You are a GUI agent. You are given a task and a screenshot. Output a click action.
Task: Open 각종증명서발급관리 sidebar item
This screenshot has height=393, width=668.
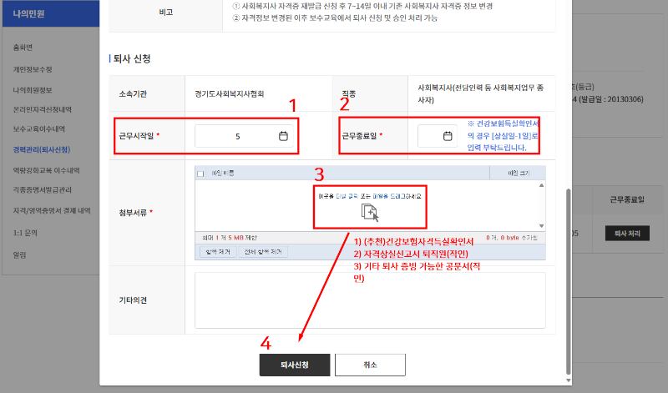pyautogui.click(x=42, y=191)
